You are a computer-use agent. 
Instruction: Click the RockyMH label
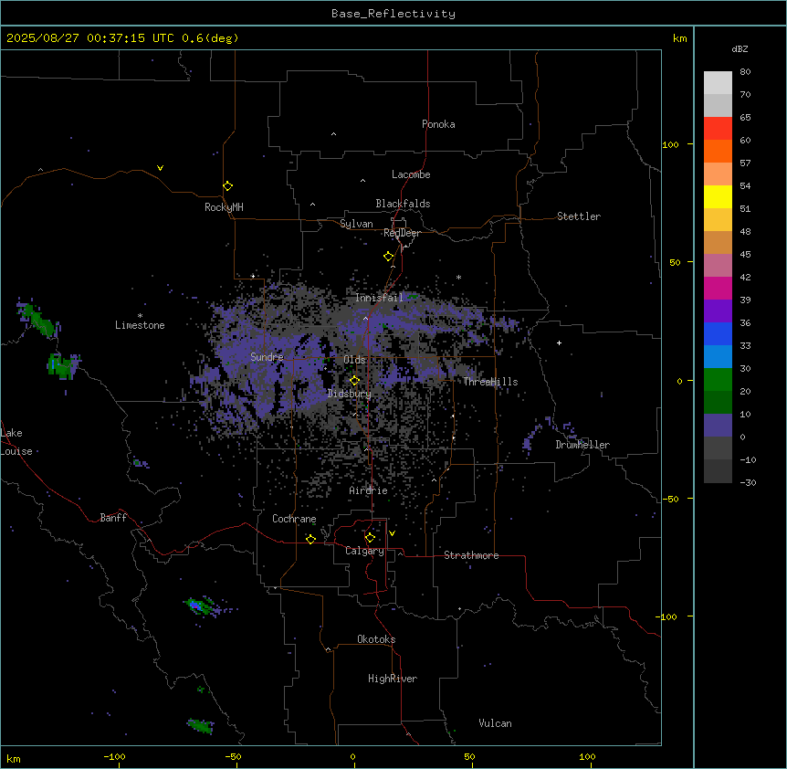click(x=224, y=207)
